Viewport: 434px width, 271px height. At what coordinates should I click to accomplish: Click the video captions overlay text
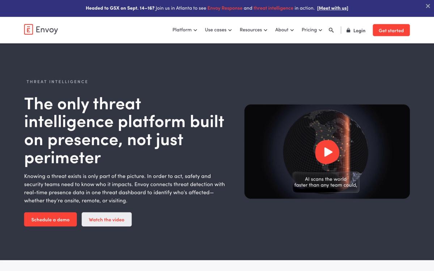click(326, 182)
